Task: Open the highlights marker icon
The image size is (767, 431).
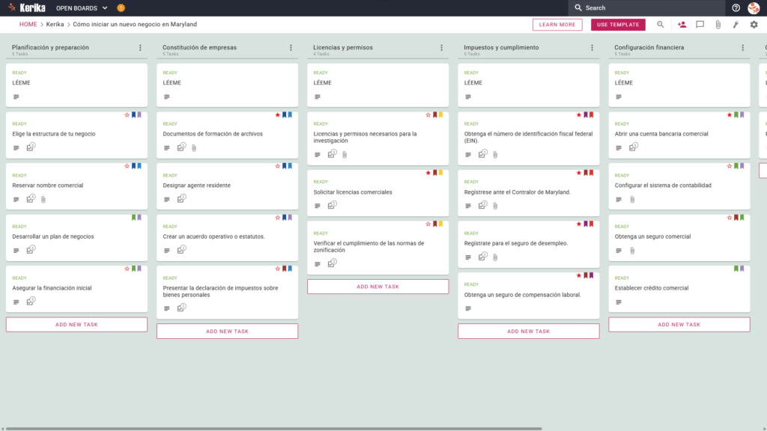Action: pyautogui.click(x=736, y=25)
